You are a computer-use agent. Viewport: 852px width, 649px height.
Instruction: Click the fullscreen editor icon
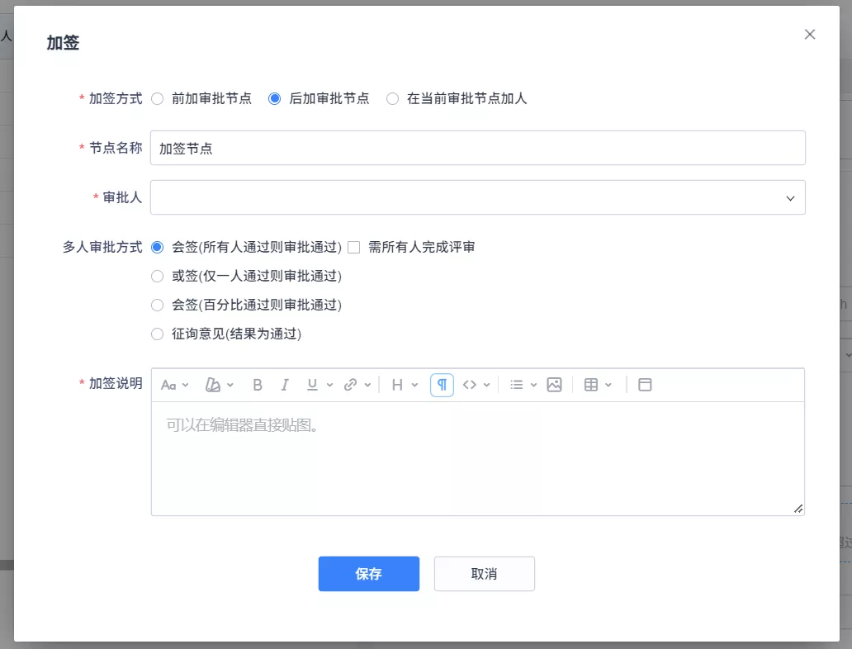646,385
